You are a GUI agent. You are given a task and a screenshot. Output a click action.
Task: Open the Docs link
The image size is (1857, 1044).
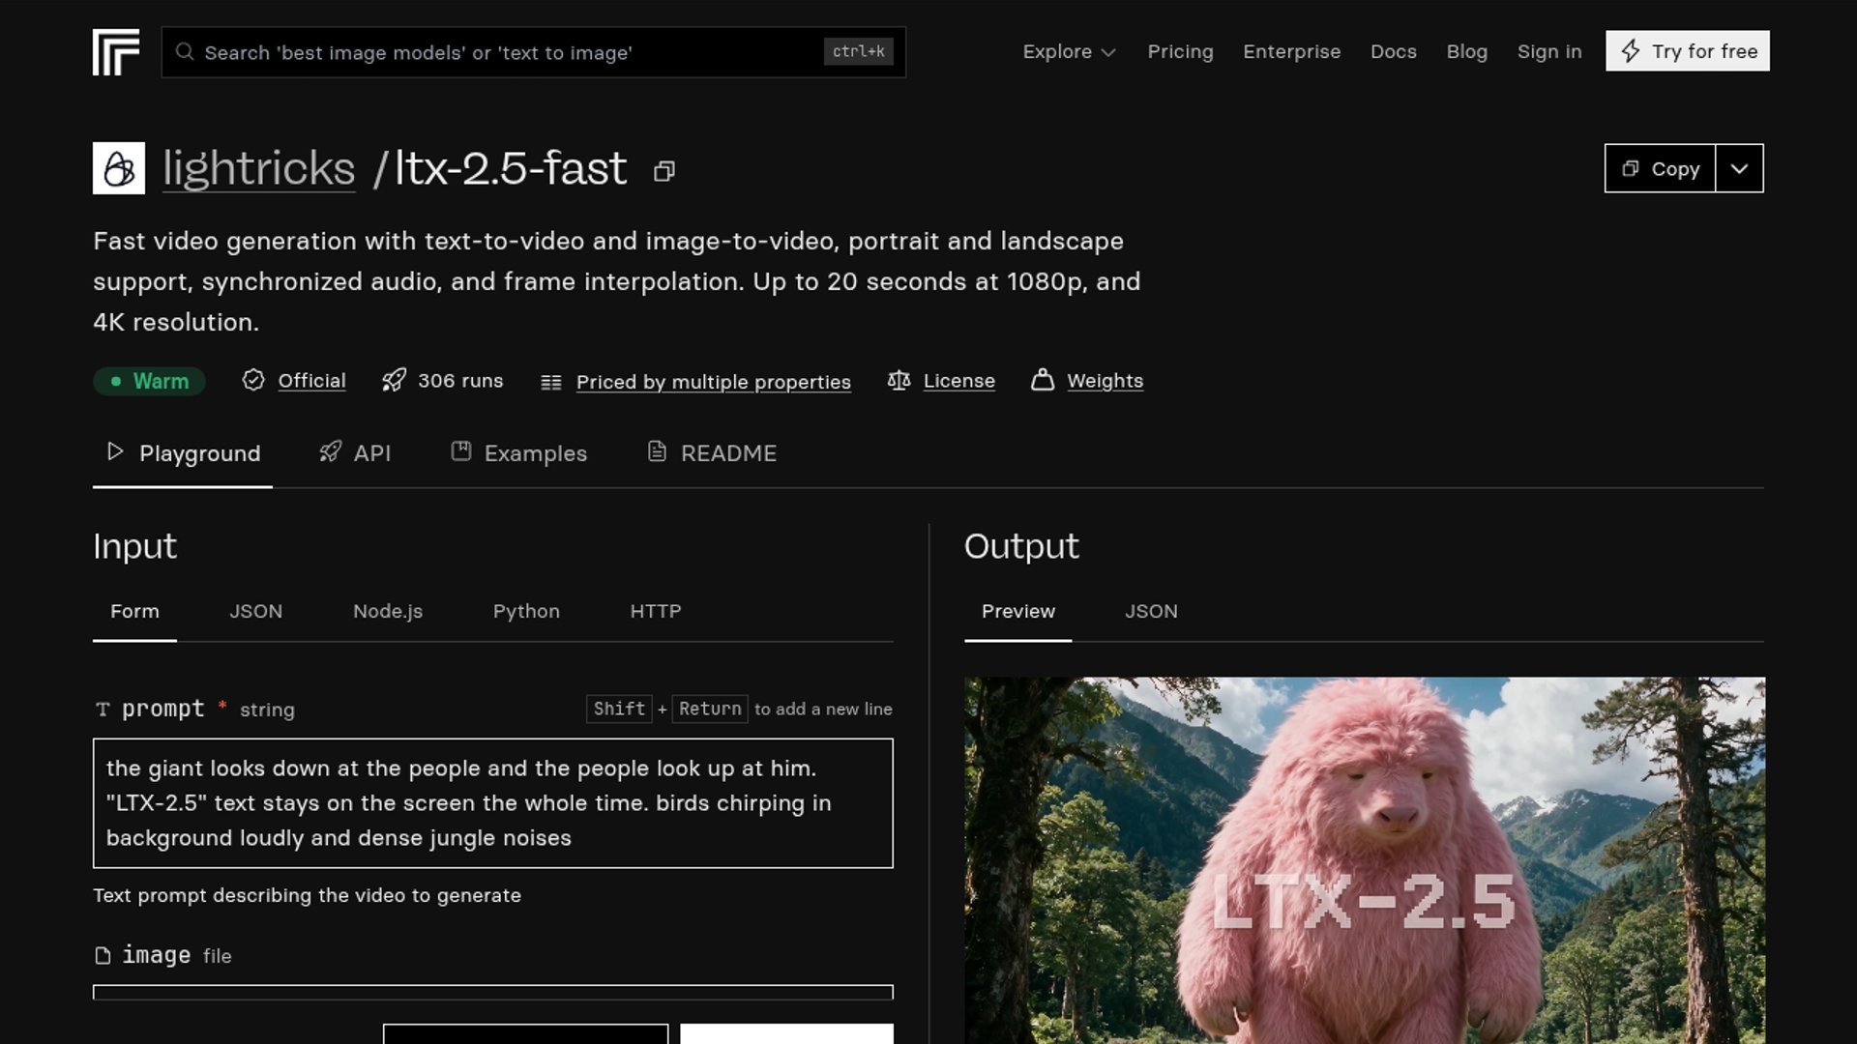1394,52
